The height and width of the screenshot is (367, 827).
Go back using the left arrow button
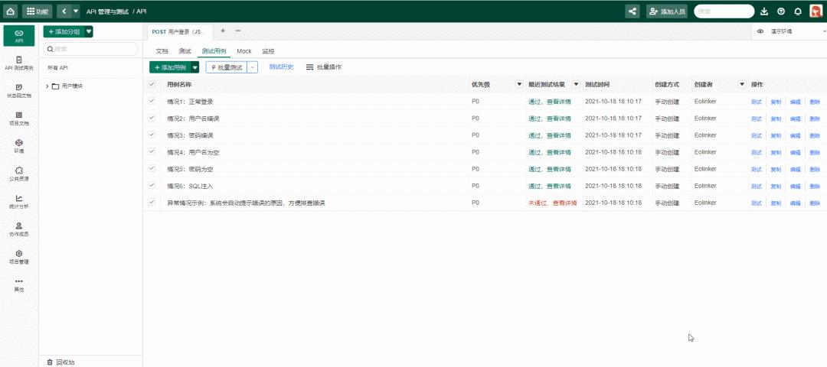click(x=64, y=11)
